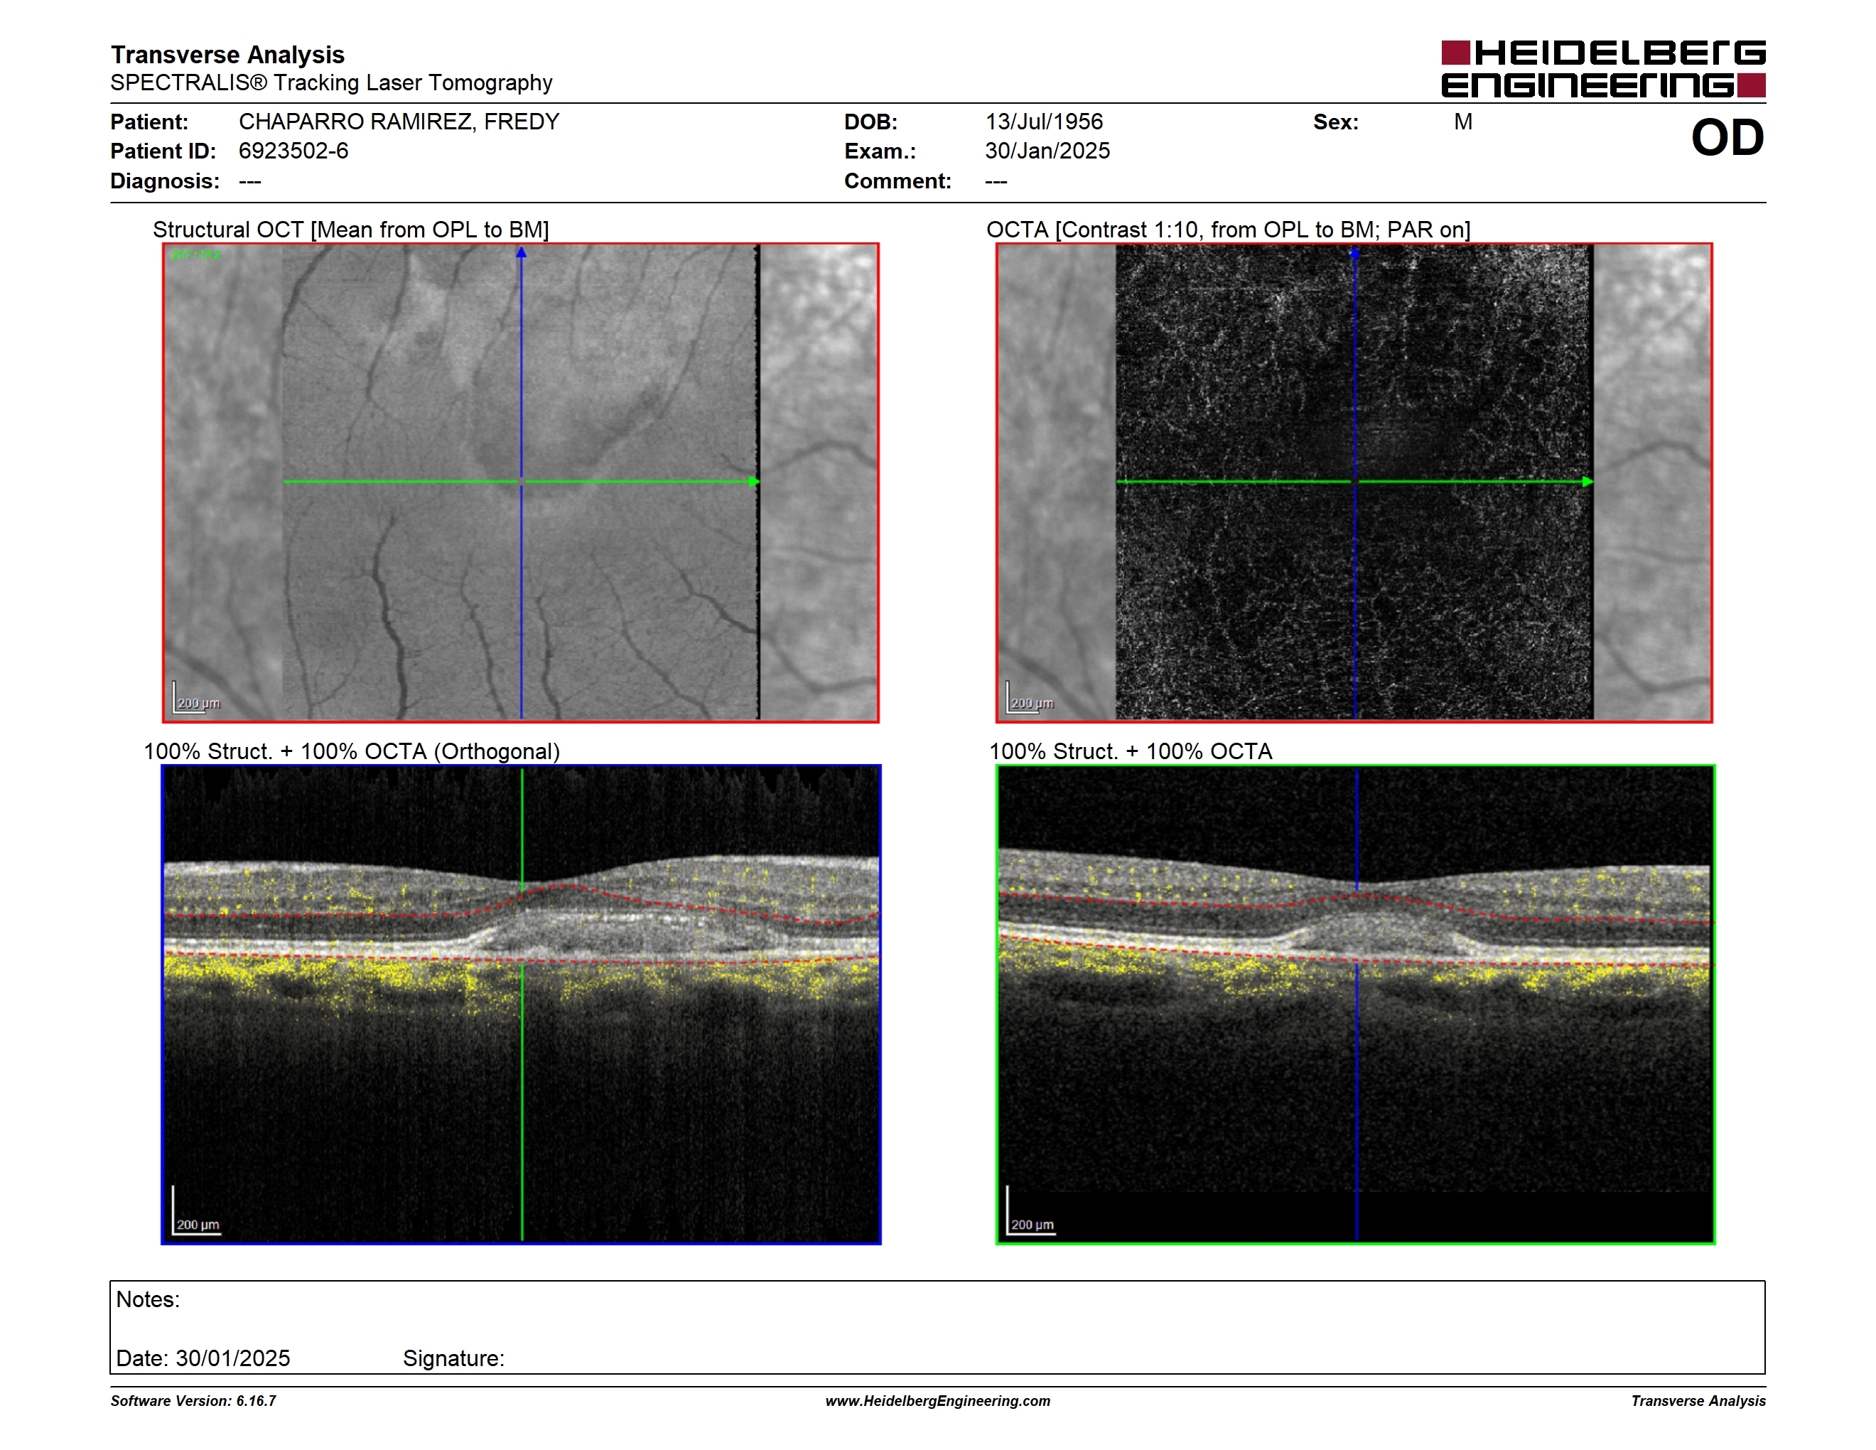The width and height of the screenshot is (1876, 1450).
Task: Click the Patient ID value 6923502-6
Action: pyautogui.click(x=293, y=151)
